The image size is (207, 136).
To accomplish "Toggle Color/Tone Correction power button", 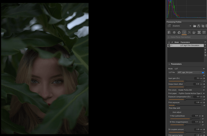I will point(169,37).
